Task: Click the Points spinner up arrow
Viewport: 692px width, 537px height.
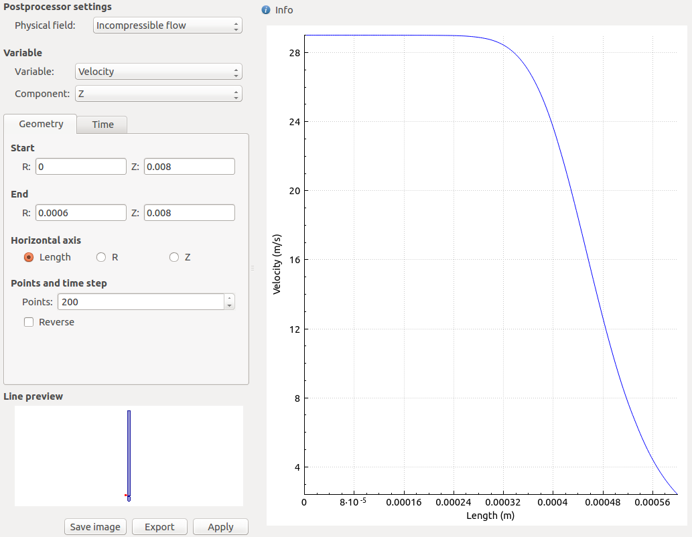Action: point(230,298)
